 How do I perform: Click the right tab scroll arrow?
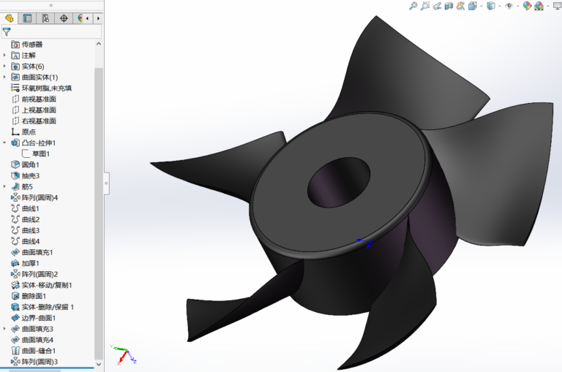coord(98,18)
